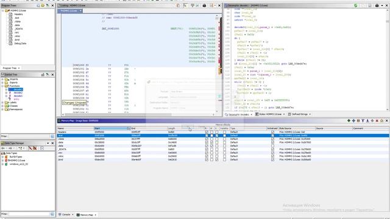Toggle the Write checkbox in the highlighted .text row
Image resolution: width=390 pixels, height=219 pixels.
coord(211,136)
